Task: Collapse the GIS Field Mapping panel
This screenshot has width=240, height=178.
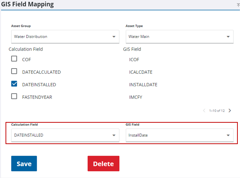Action: (x=238, y=5)
